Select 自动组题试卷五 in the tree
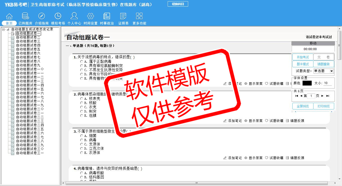342x186 pixels. [28, 49]
